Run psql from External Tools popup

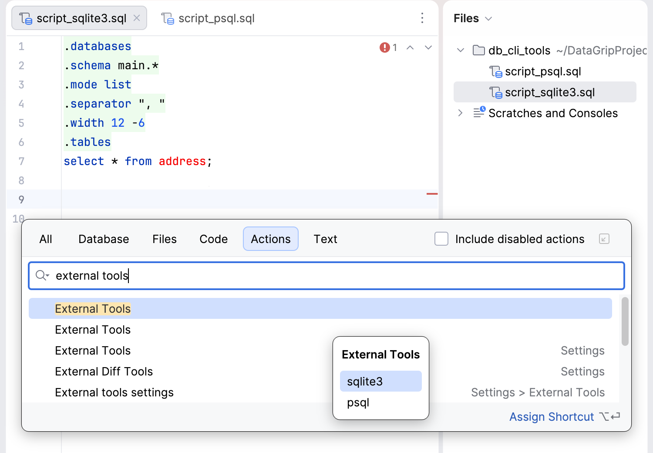381,402
